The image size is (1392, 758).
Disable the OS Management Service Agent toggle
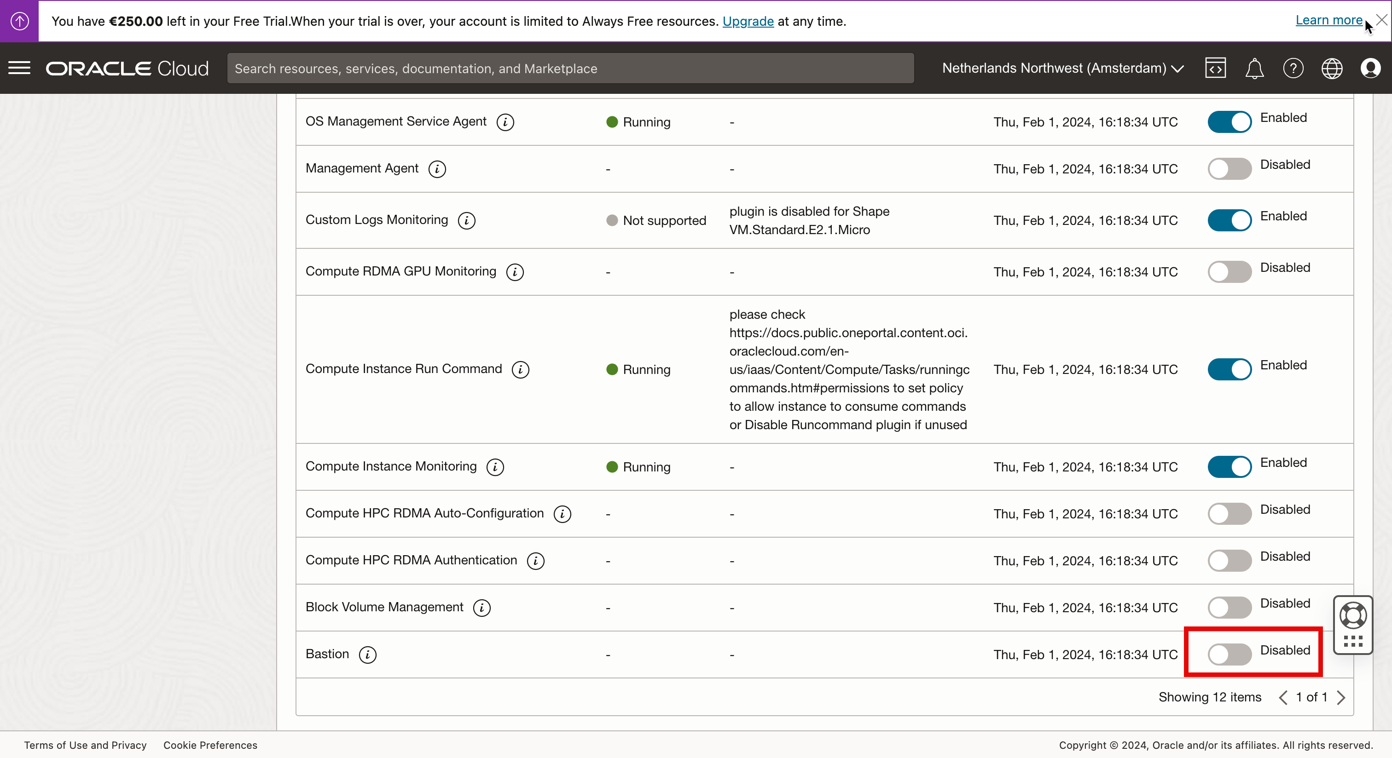[x=1230, y=122]
